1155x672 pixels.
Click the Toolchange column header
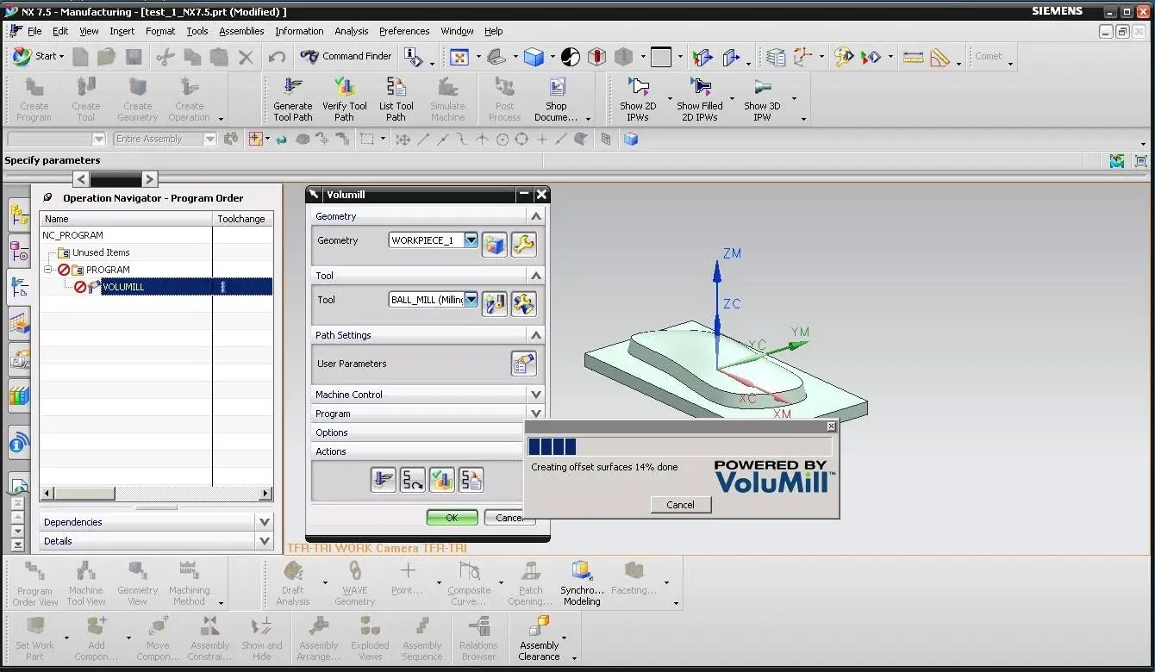click(x=243, y=219)
